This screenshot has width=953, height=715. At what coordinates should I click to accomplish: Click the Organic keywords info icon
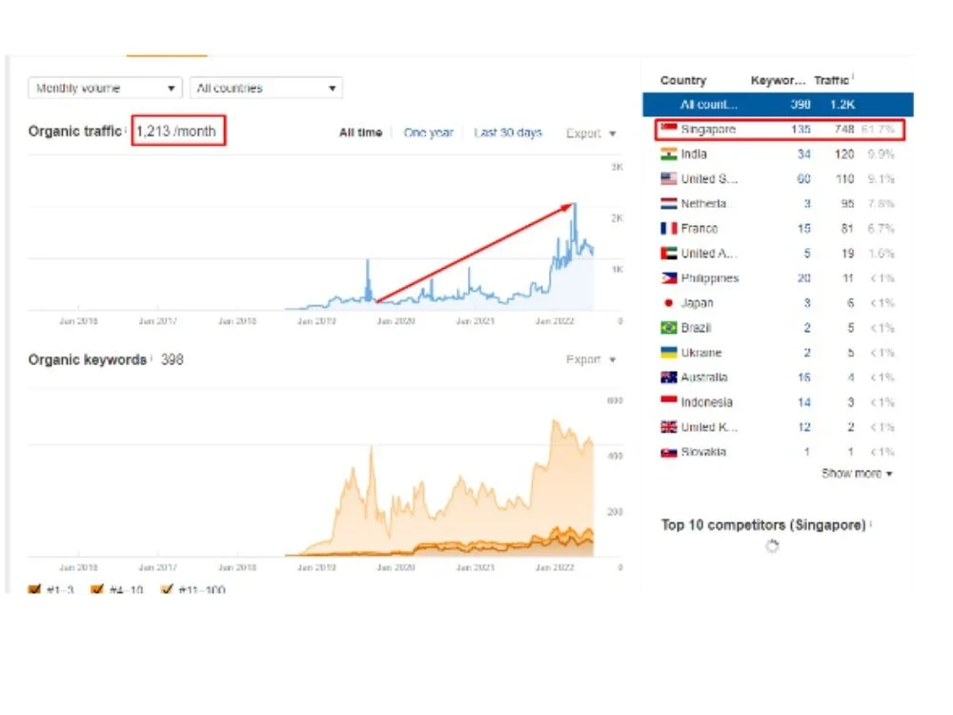[151, 357]
